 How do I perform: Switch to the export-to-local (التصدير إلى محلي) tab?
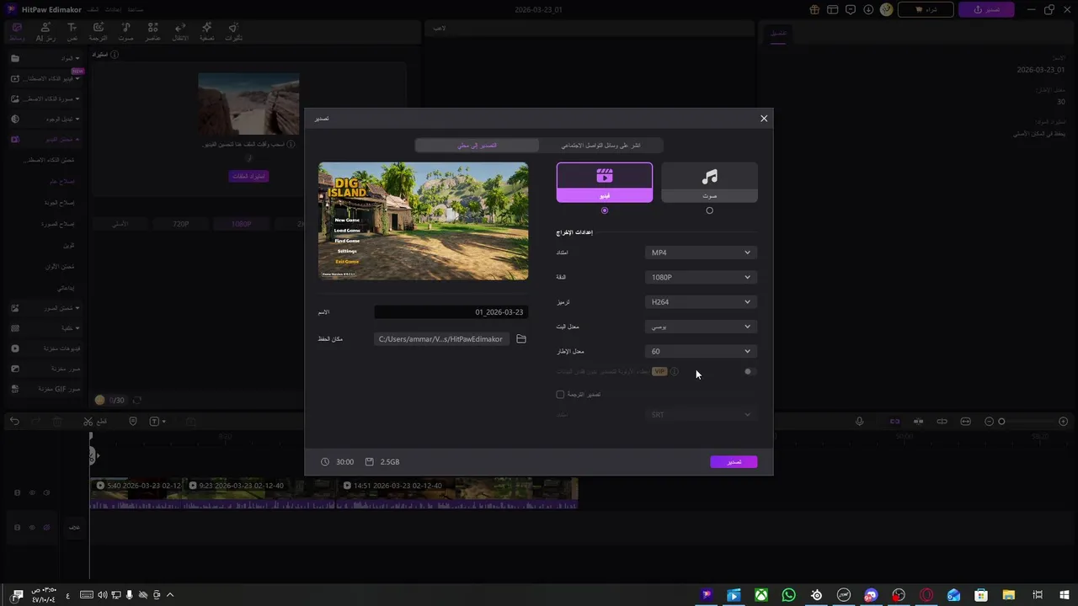pos(478,146)
